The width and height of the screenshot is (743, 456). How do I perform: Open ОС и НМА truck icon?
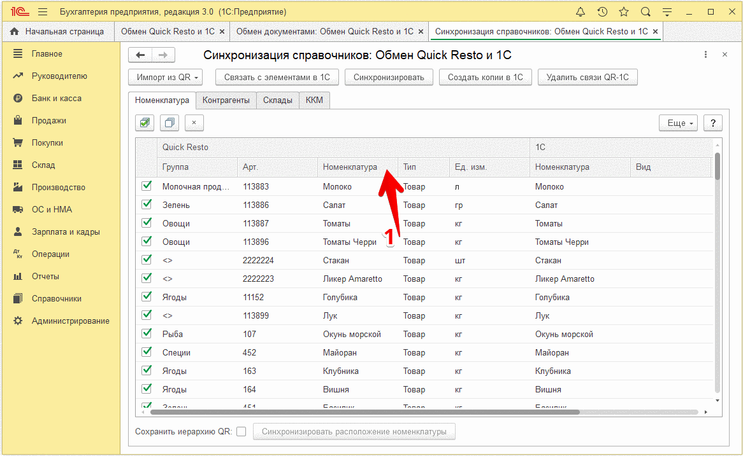[18, 209]
